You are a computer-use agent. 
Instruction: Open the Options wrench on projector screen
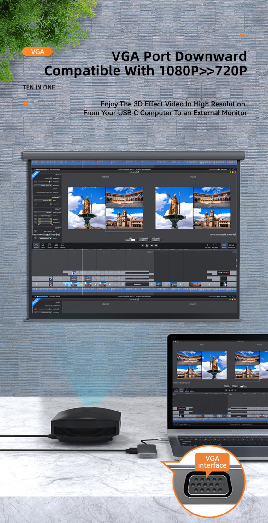[x=36, y=245]
